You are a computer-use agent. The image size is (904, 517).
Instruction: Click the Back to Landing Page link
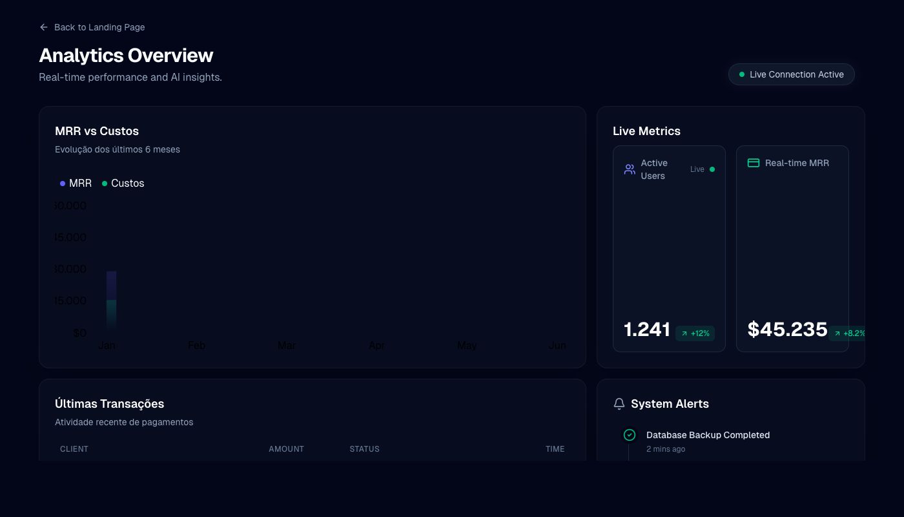pos(92,27)
